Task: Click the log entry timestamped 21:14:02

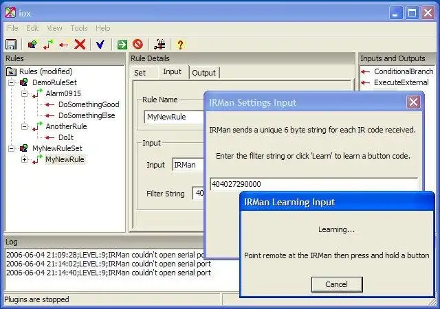Action: click(109, 264)
